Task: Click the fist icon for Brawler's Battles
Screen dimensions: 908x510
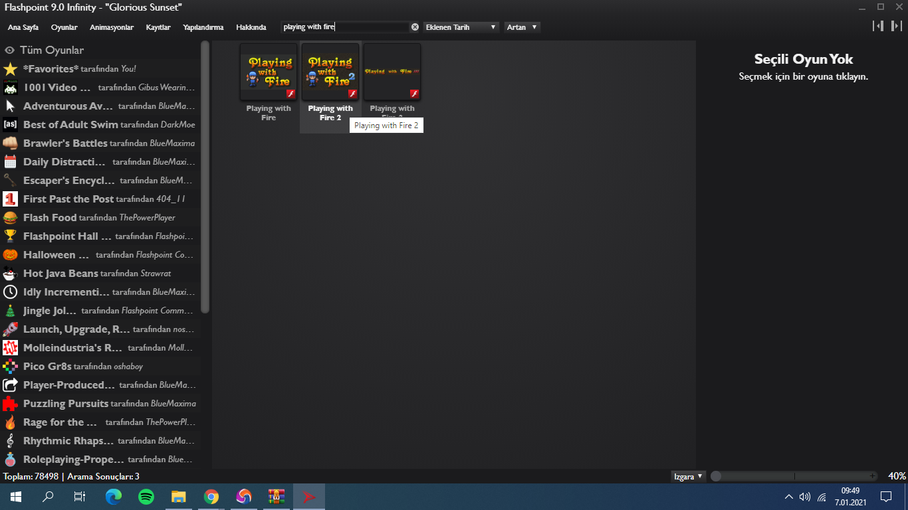Action: pyautogui.click(x=10, y=143)
